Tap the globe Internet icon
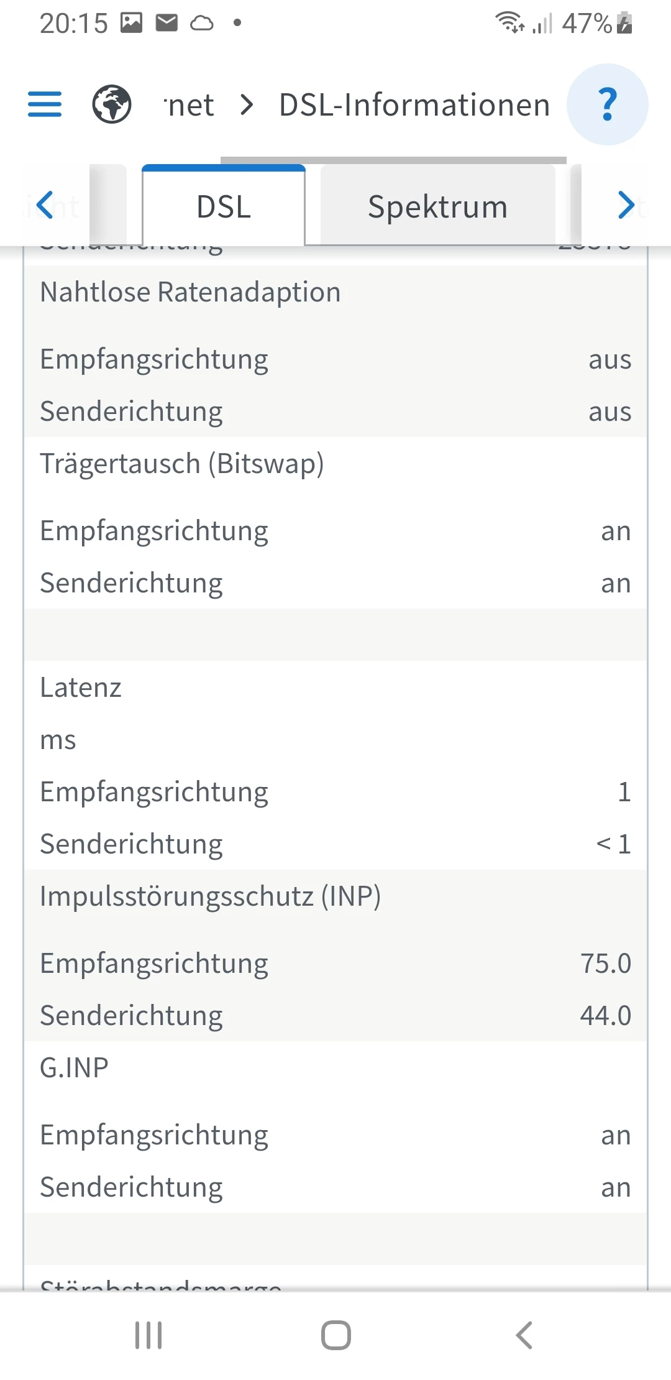The width and height of the screenshot is (671, 1380). point(112,104)
